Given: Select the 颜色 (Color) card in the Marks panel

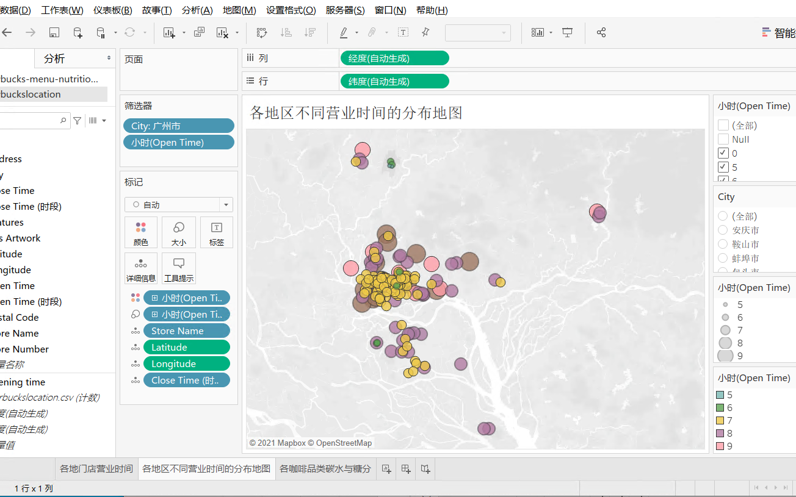Looking at the screenshot, I should pyautogui.click(x=141, y=232).
